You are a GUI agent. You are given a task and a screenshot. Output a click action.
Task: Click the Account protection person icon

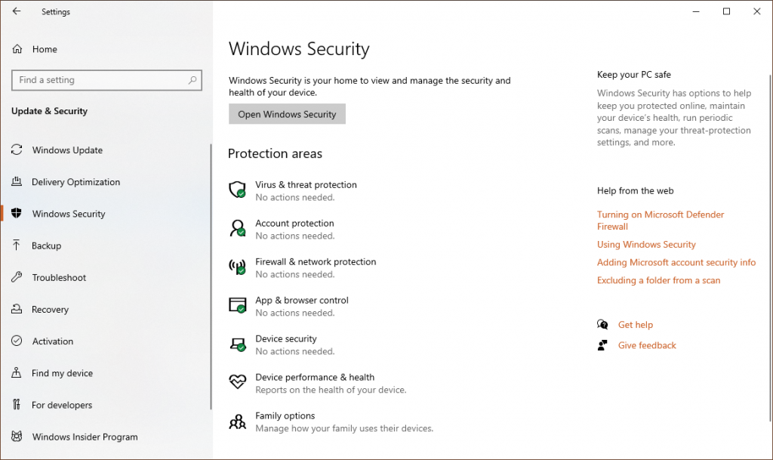click(x=238, y=228)
